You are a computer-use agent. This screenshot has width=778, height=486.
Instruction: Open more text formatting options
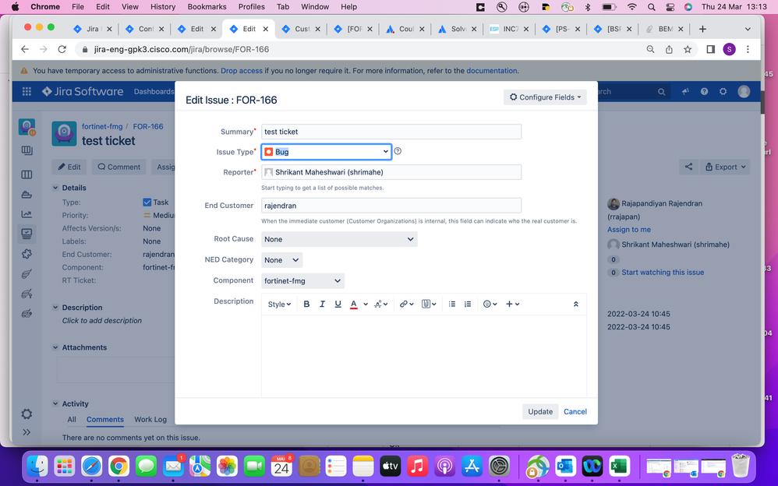380,304
